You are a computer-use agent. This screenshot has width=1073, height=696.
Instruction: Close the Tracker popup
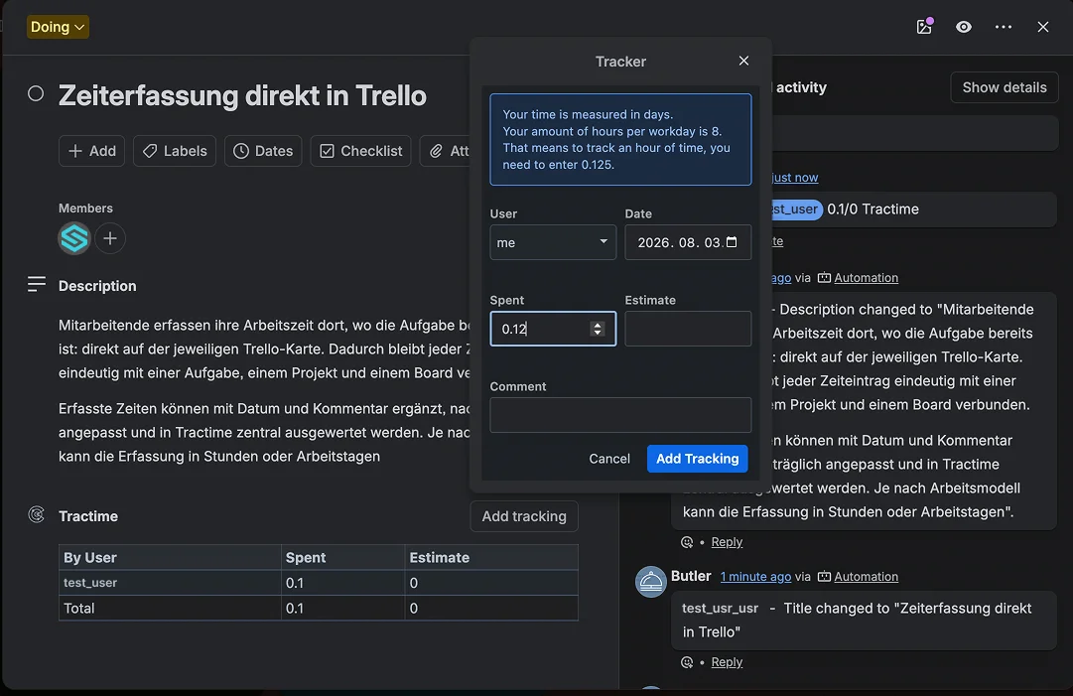pos(743,61)
